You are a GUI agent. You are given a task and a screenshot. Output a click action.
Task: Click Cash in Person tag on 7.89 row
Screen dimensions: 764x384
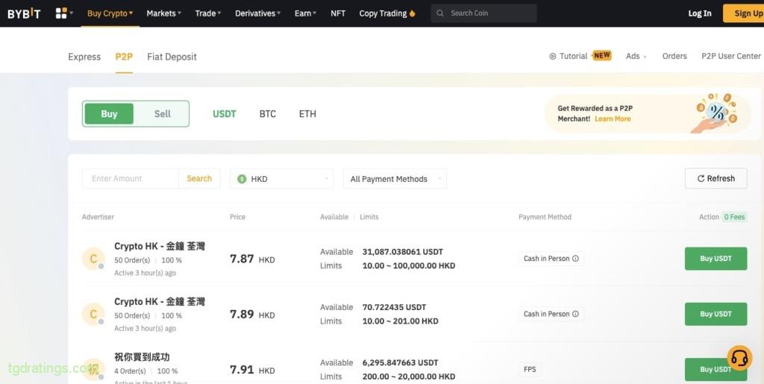click(x=551, y=314)
